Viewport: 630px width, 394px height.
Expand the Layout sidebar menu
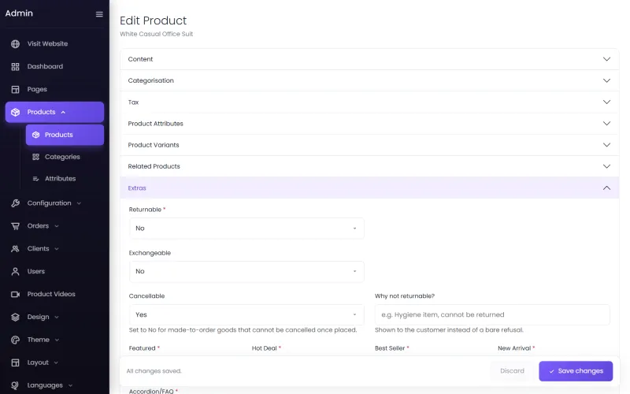coord(54,362)
